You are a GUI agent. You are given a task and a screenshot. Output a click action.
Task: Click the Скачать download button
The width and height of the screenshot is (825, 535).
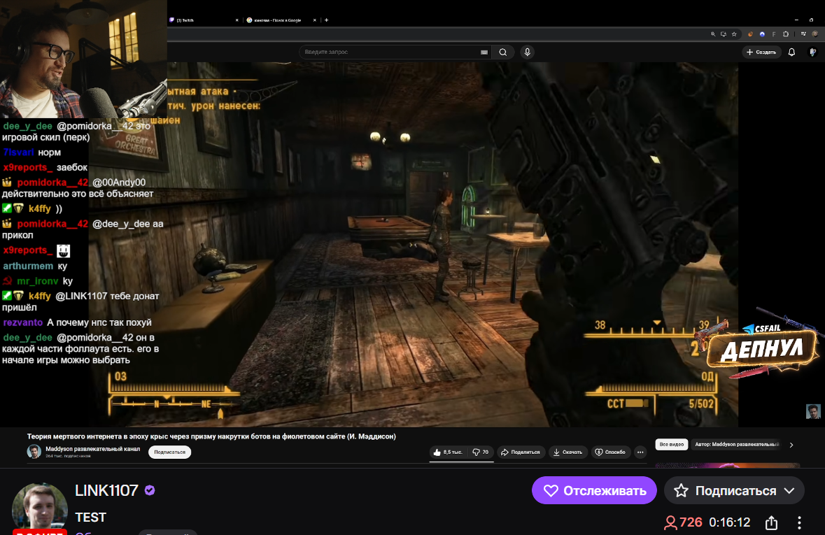point(567,452)
